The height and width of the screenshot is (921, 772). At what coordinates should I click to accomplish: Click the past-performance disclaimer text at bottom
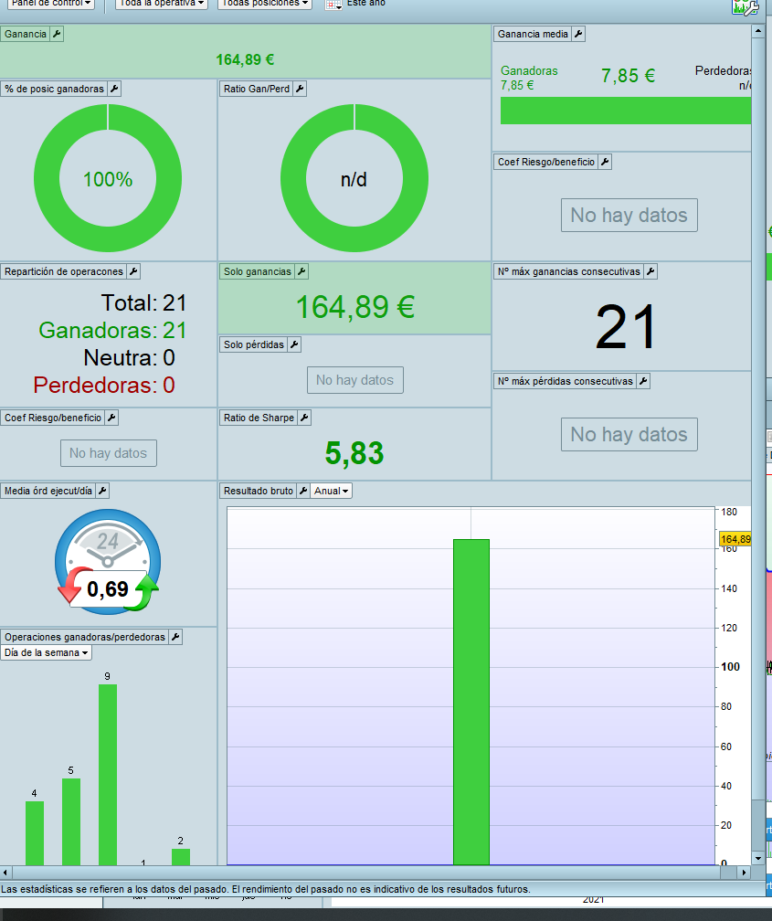[266, 889]
